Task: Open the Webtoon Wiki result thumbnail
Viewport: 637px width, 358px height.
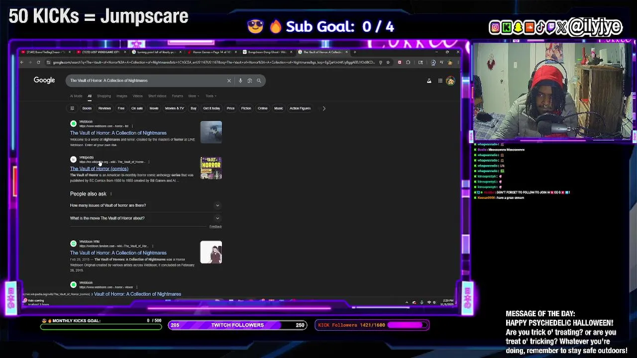Action: 211,252
